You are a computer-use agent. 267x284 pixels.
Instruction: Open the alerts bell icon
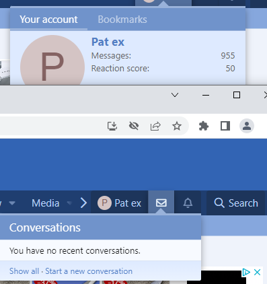click(x=188, y=203)
